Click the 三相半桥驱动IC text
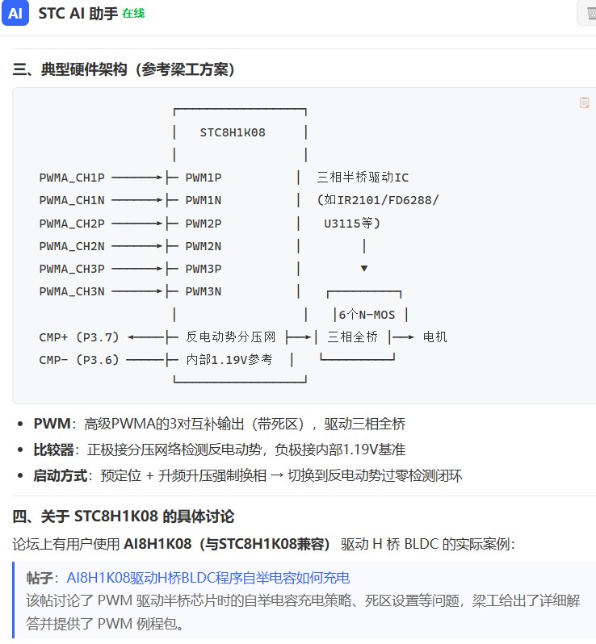The image size is (596, 644). pos(363,177)
